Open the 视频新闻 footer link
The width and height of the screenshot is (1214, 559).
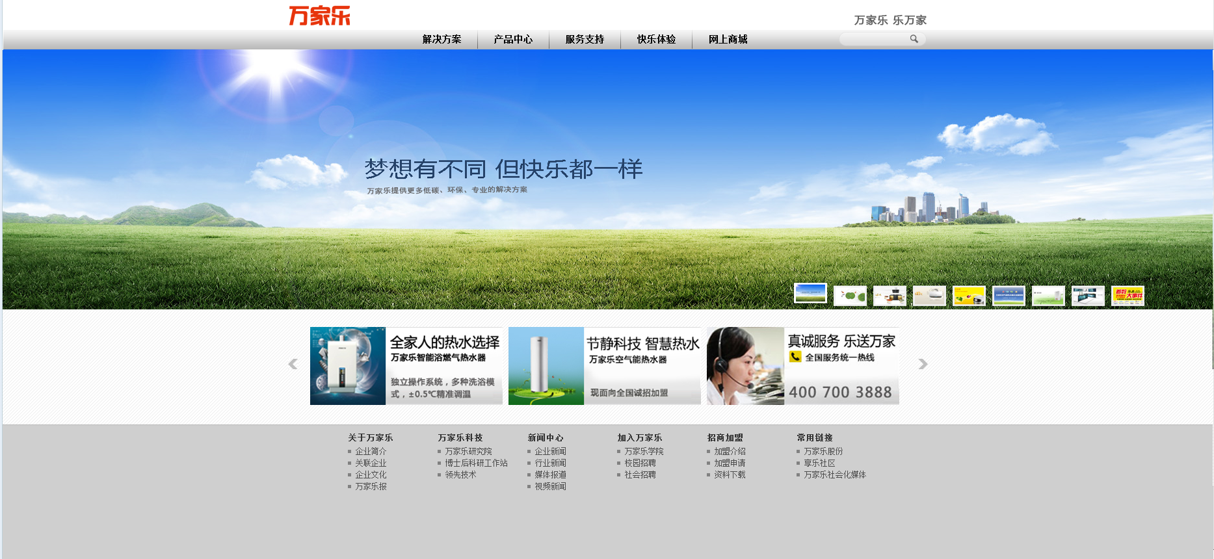(550, 486)
